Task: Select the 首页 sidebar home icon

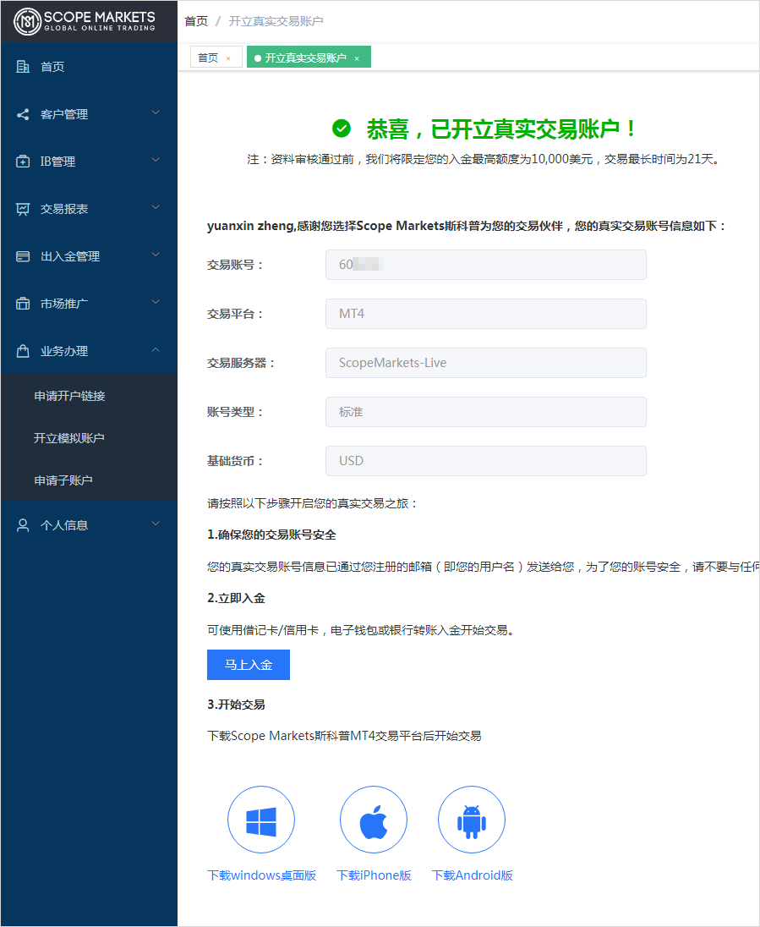Action: pos(22,66)
